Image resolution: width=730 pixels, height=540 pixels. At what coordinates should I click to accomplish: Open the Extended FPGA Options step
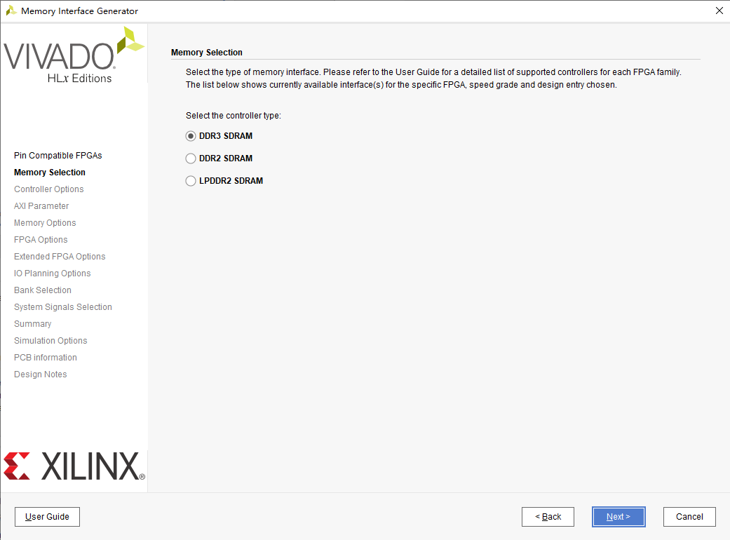tap(59, 256)
